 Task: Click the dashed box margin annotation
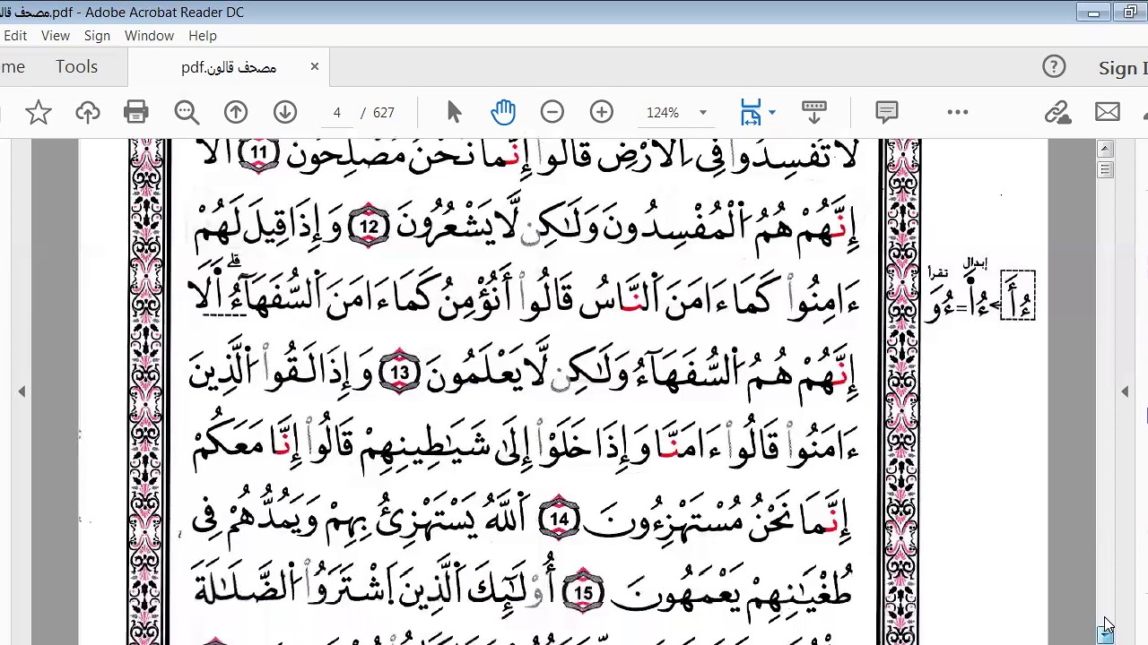(x=1018, y=295)
